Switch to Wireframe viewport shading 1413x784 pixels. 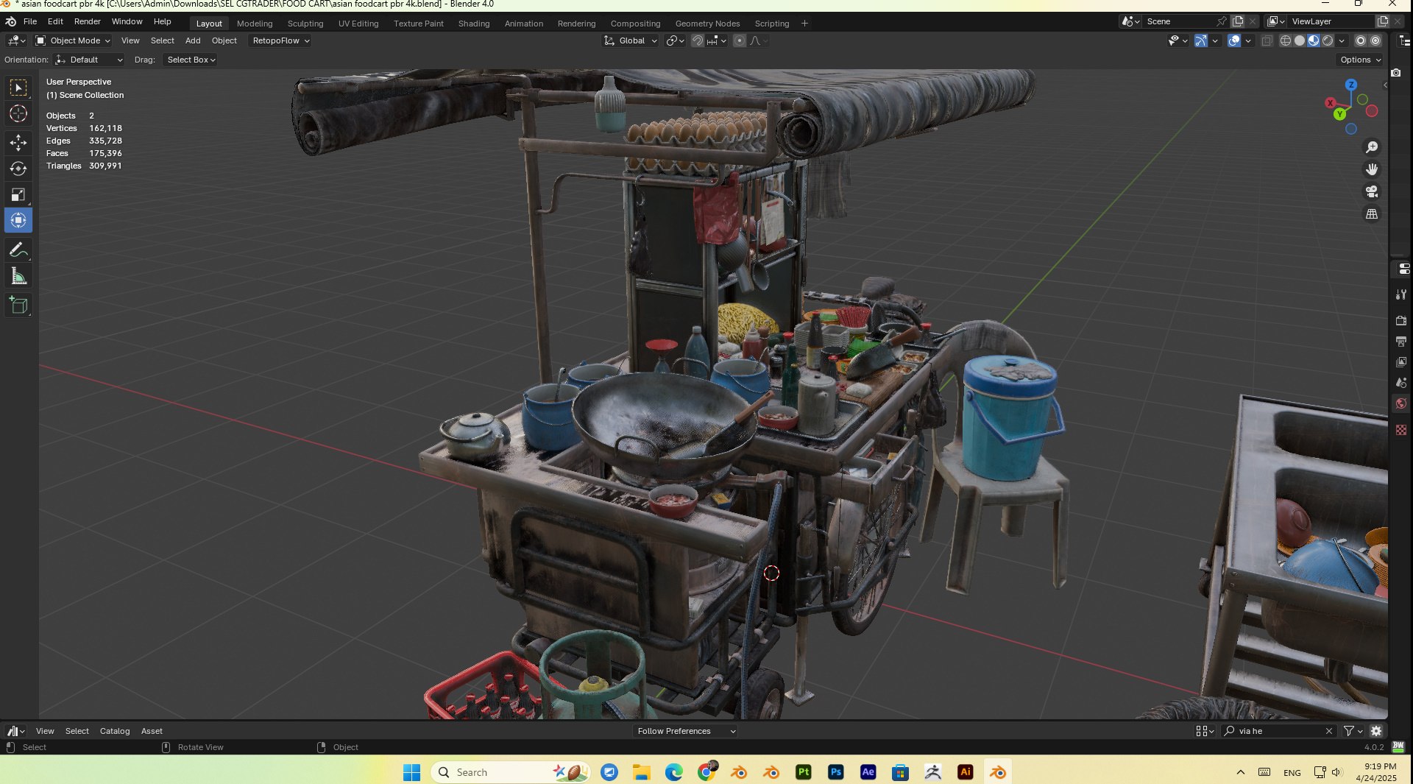click(x=1286, y=40)
